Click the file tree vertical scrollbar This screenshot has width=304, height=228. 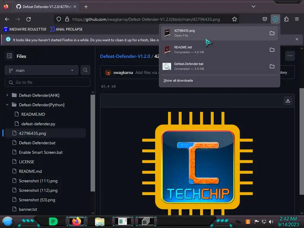click(x=93, y=142)
